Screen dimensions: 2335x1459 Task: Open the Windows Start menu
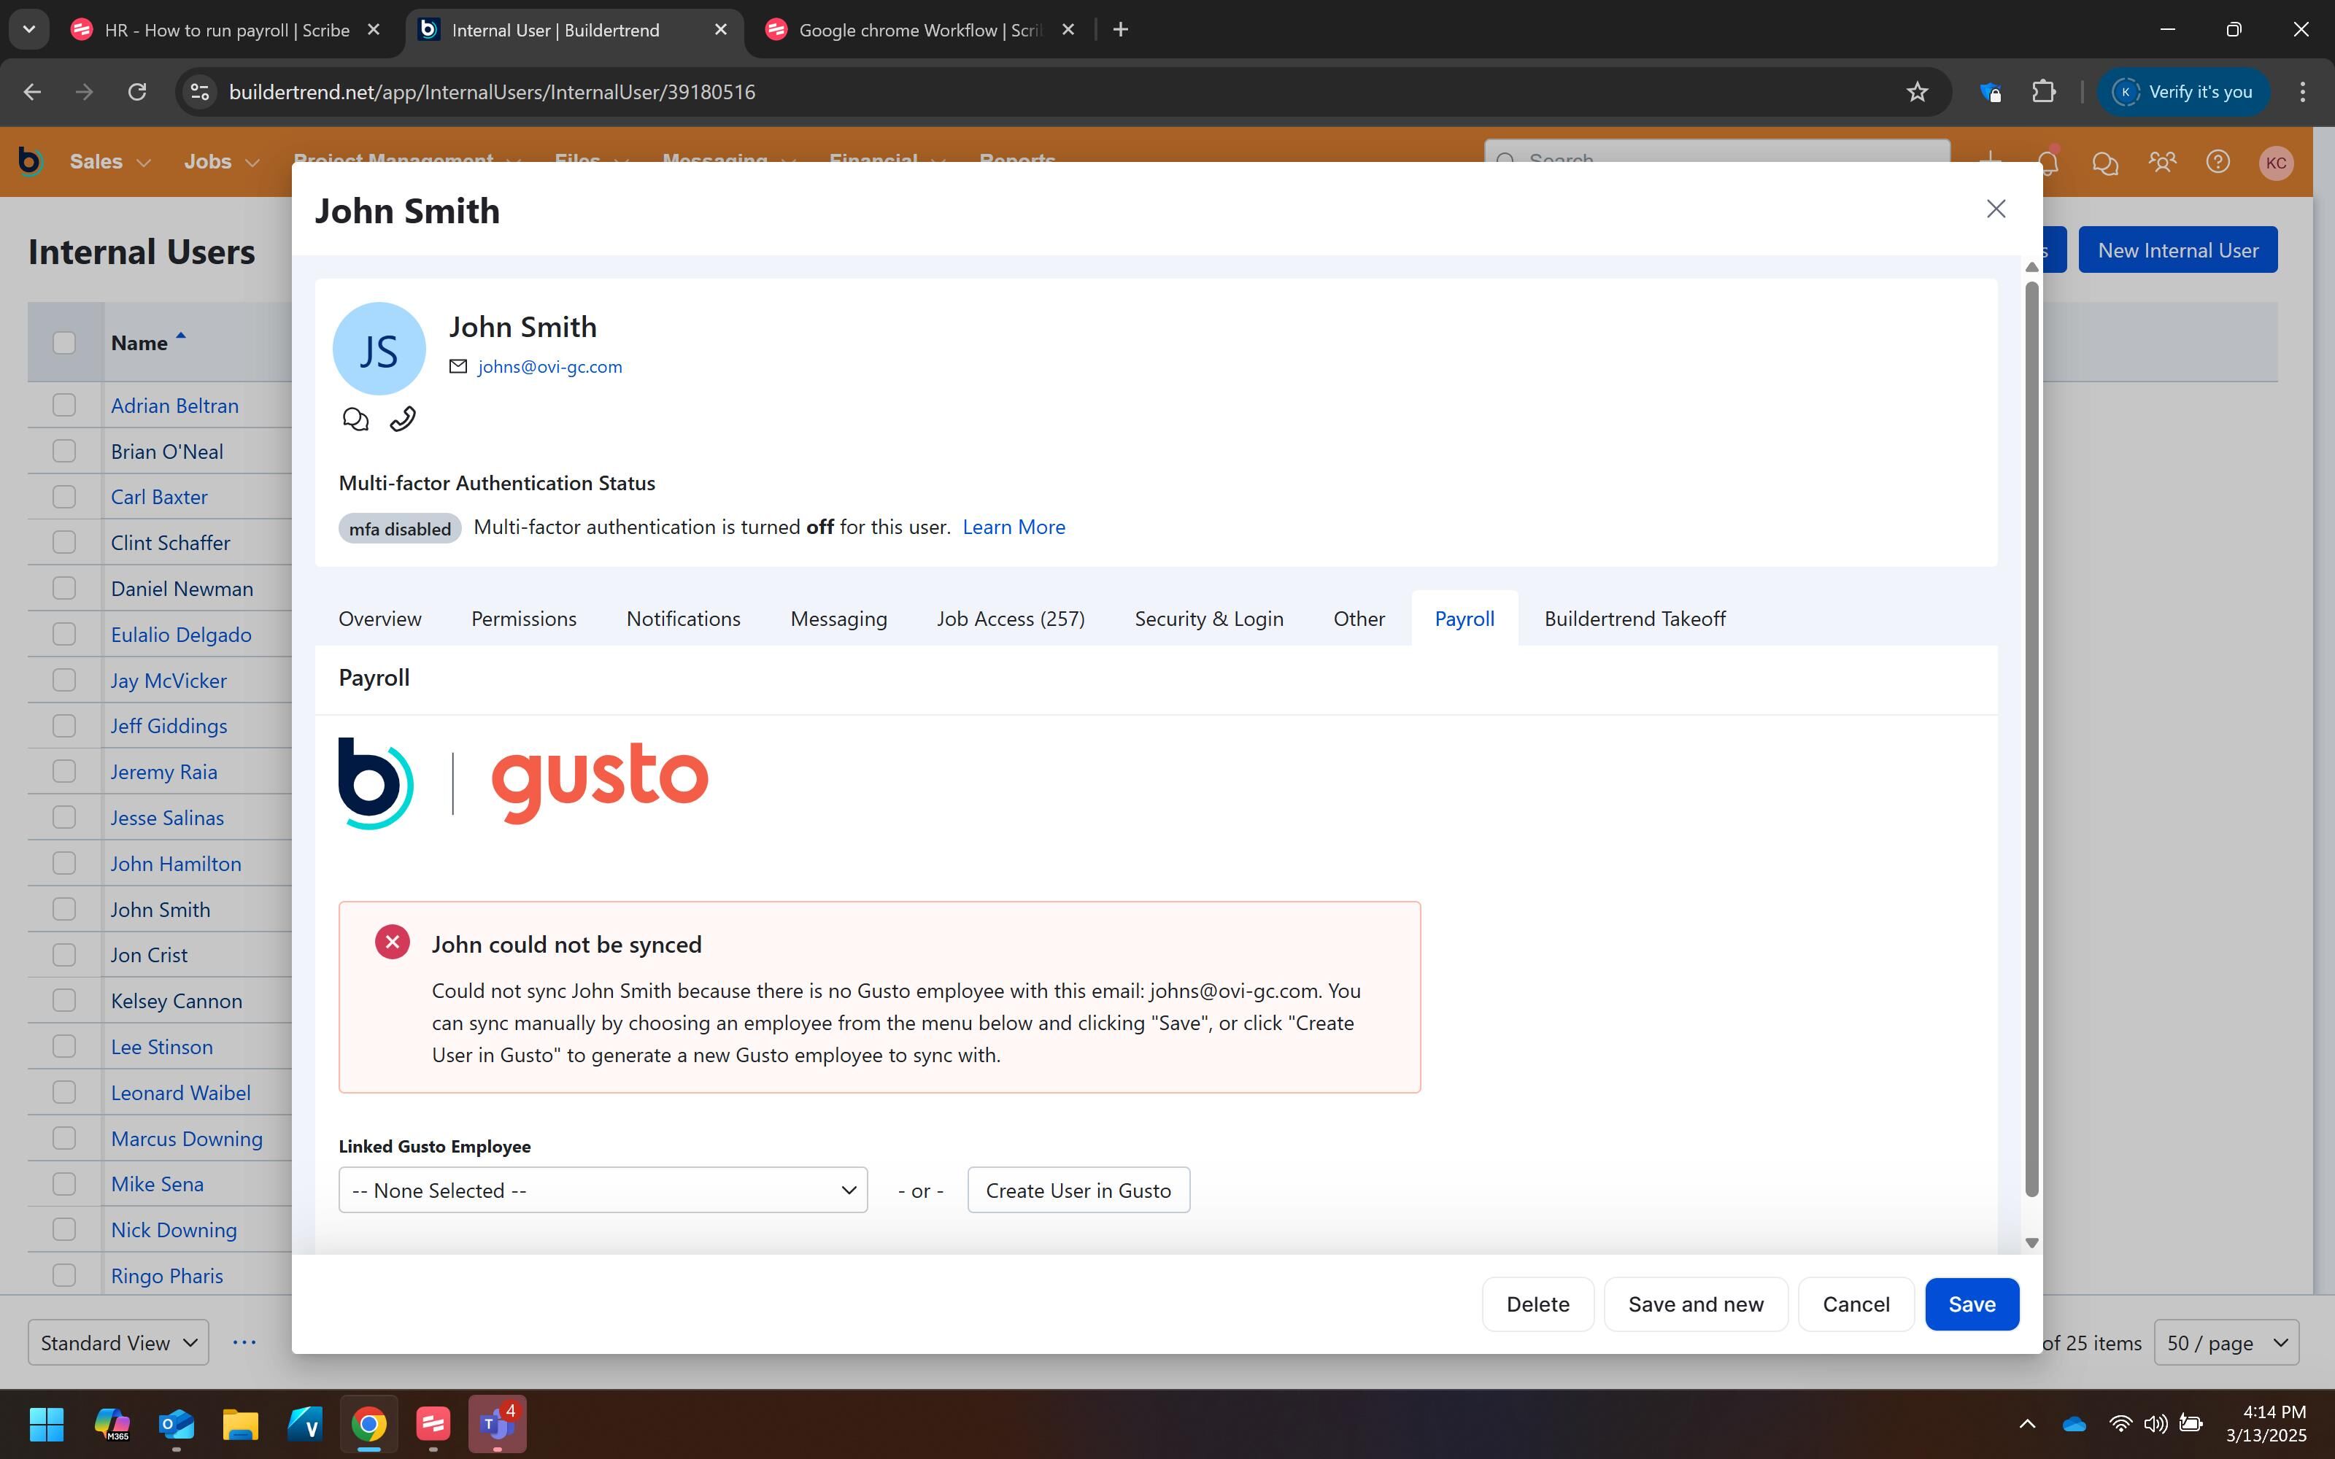coord(46,1423)
